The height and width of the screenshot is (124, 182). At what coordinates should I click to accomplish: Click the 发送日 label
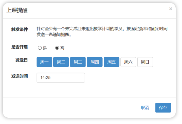(x=22, y=60)
